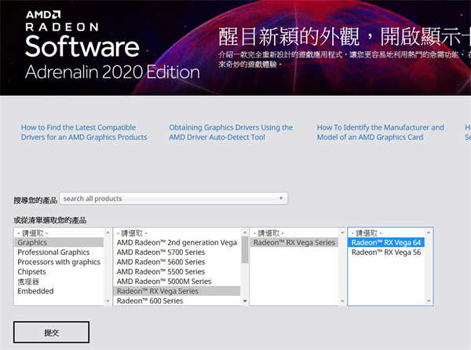Select Radeon RX Vega Series in second list
Viewport: 471px width, 350px height.
[177, 291]
